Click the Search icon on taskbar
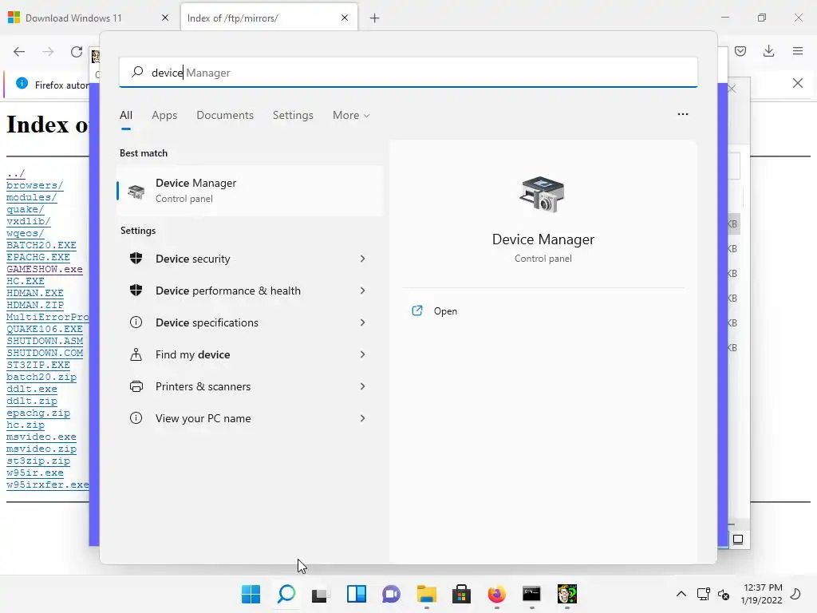This screenshot has width=817, height=613. (286, 594)
